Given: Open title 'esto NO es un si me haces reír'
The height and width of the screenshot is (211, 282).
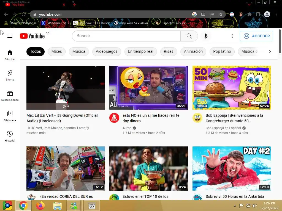Looking at the screenshot, I should pyautogui.click(x=151, y=118).
